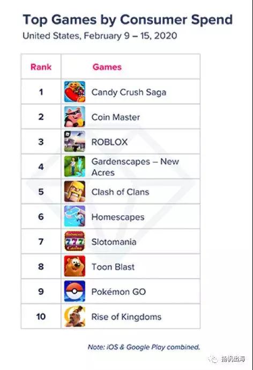Screen dimensions: 253x370
Task: Click the Rise of Kingdoms icon
Action: click(75, 316)
